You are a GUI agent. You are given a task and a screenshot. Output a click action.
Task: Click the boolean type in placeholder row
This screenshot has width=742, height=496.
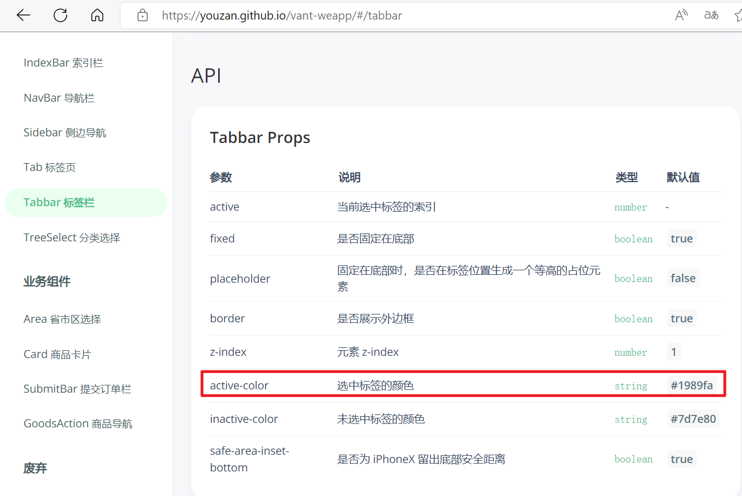tap(634, 279)
